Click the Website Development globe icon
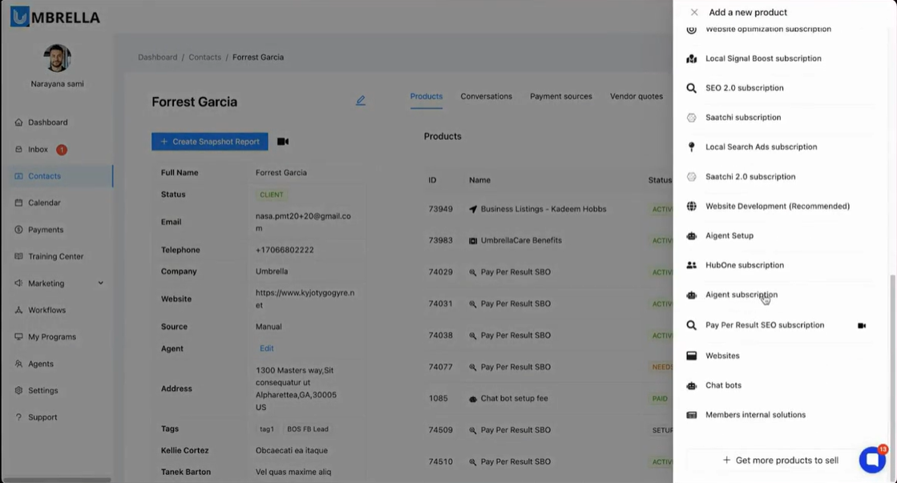Image resolution: width=897 pixels, height=483 pixels. pos(691,207)
